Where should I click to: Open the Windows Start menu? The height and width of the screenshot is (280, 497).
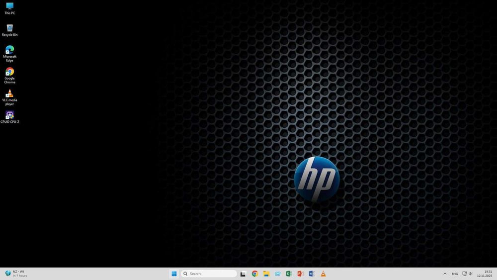pyautogui.click(x=174, y=274)
